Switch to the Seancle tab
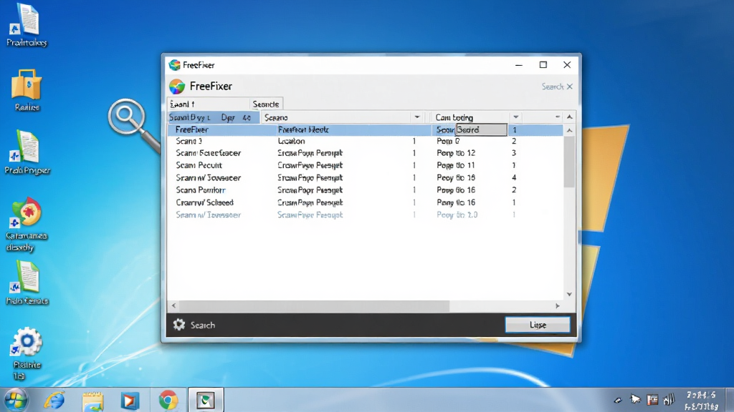The image size is (734, 412). tap(266, 104)
